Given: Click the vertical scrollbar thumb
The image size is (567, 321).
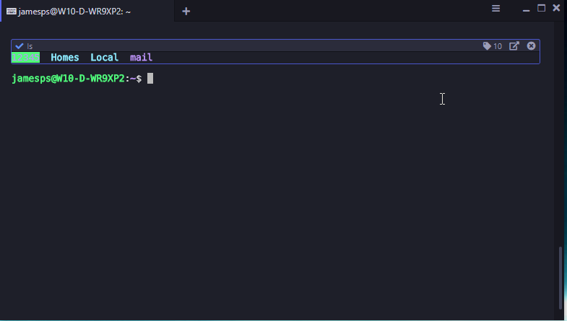Looking at the screenshot, I should 560,278.
